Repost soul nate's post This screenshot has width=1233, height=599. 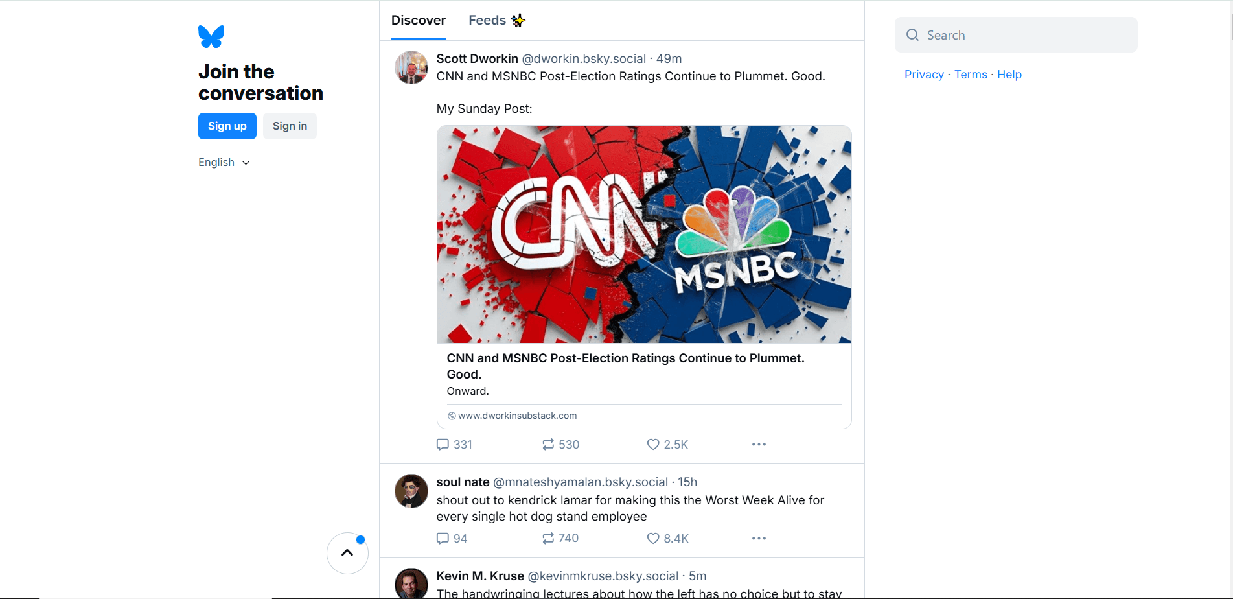(x=547, y=538)
